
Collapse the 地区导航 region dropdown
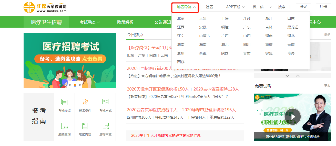click(x=186, y=7)
